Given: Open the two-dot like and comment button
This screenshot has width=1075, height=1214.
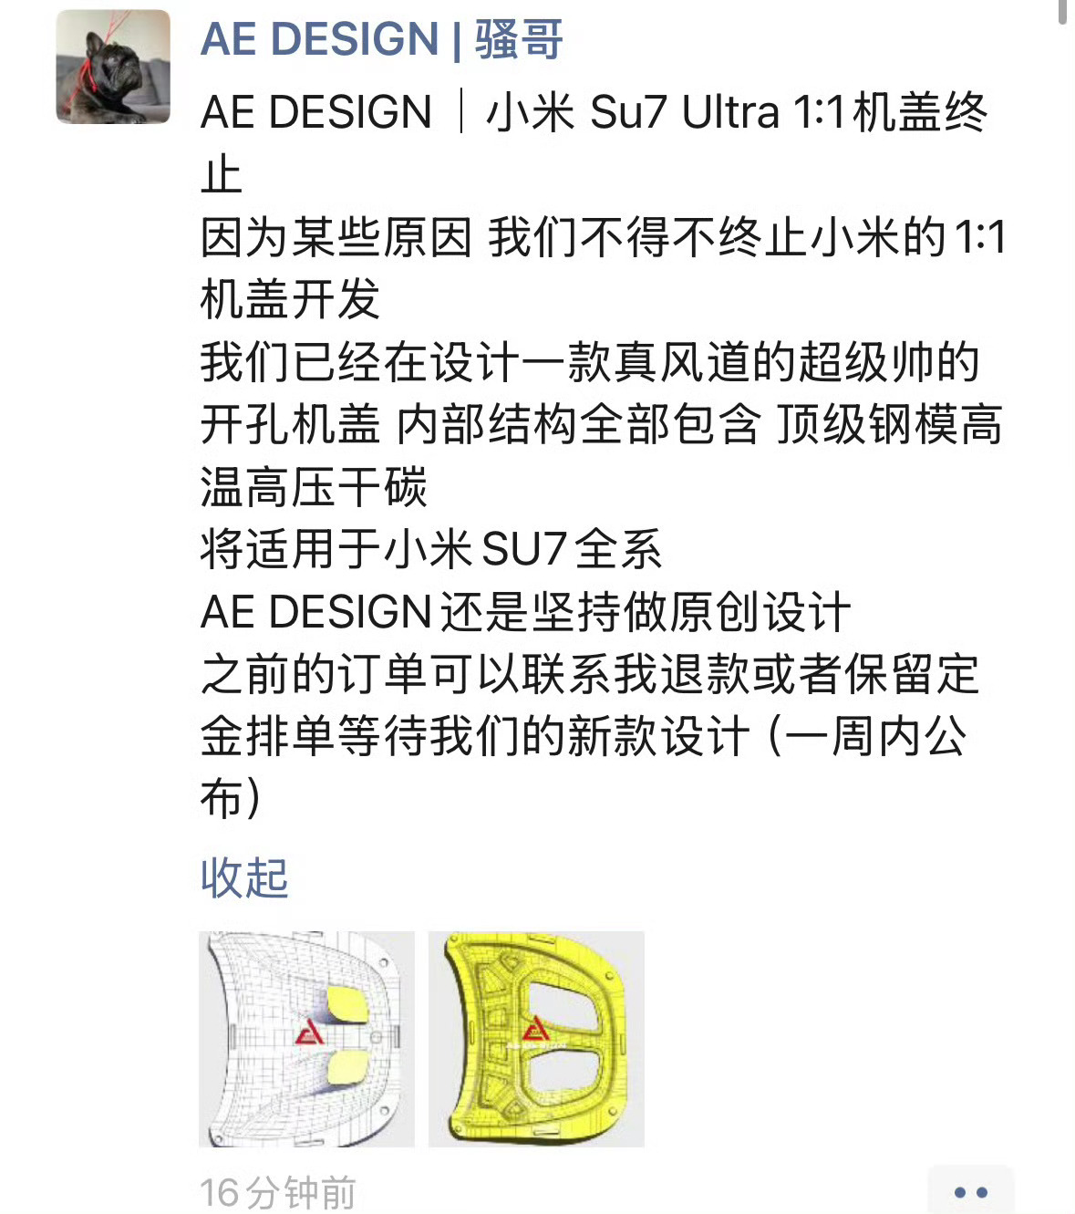Looking at the screenshot, I should pos(971,1191).
